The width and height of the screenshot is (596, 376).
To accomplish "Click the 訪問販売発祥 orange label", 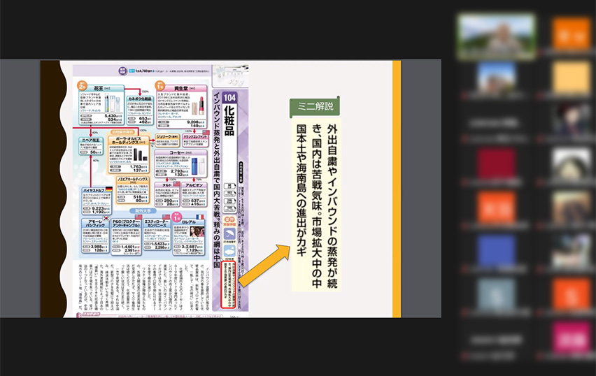I will [122, 132].
